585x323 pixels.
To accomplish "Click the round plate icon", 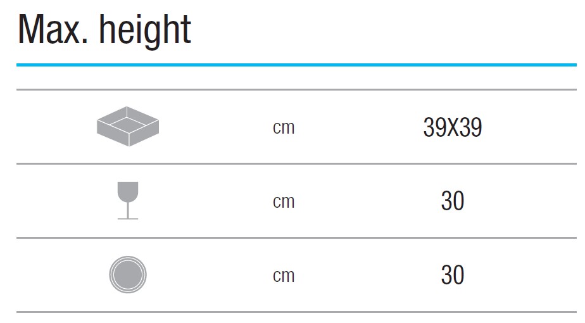I will [x=127, y=275].
